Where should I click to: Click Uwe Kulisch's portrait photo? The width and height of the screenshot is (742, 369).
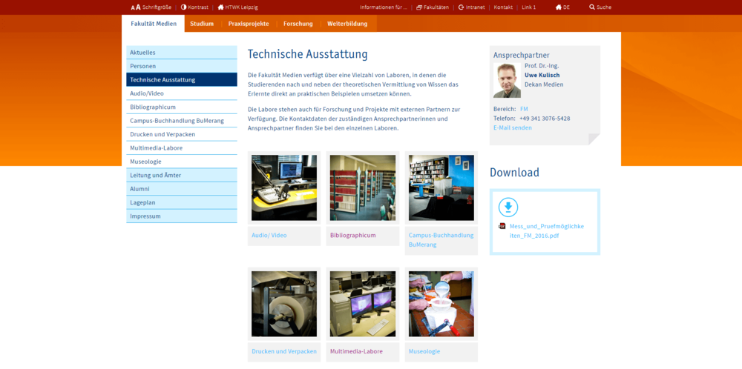507,80
